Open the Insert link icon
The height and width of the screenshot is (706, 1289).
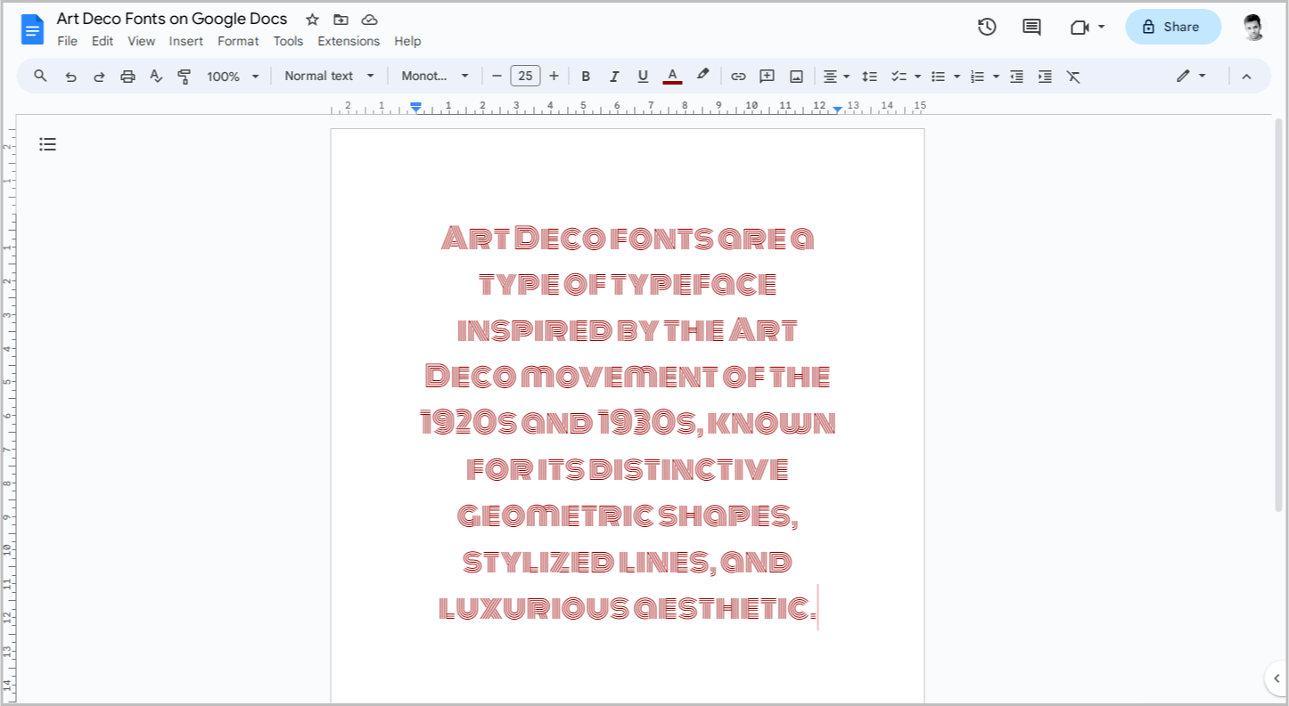pyautogui.click(x=738, y=76)
